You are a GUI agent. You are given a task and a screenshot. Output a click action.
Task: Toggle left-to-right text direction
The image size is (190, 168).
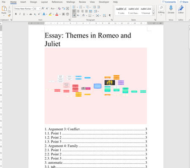(74, 15)
